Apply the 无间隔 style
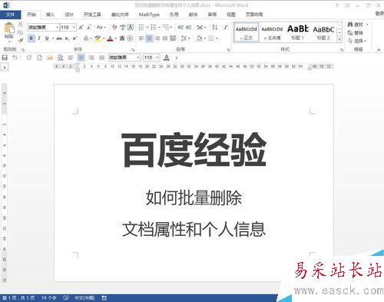Screen dimensions: 384x302 click(272, 32)
